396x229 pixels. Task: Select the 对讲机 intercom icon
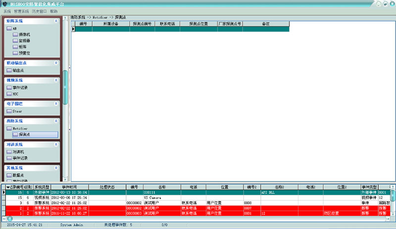coord(9,152)
